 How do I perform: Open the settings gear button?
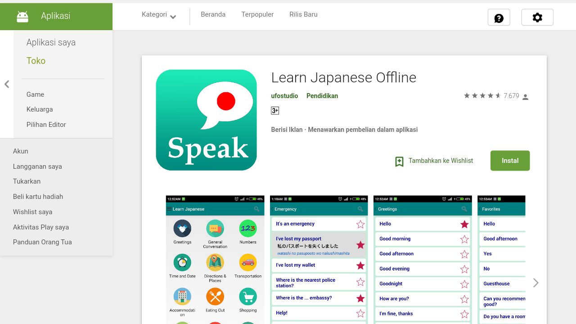click(x=537, y=18)
